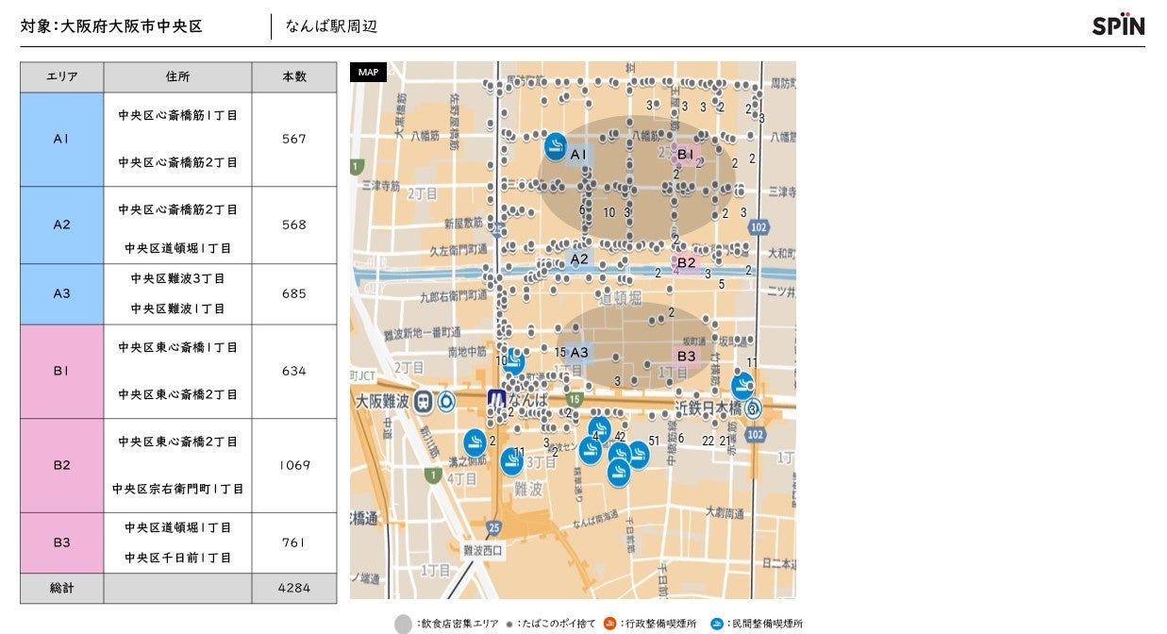Select the 住所 column header

(x=177, y=77)
